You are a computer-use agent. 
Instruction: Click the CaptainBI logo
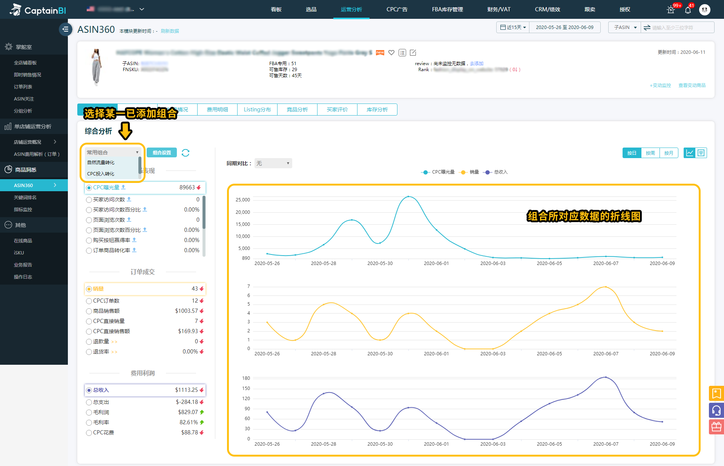pos(38,10)
